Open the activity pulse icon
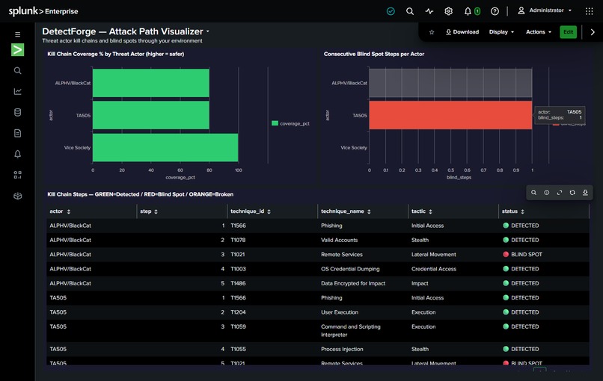This screenshot has height=381, width=603. [x=429, y=11]
